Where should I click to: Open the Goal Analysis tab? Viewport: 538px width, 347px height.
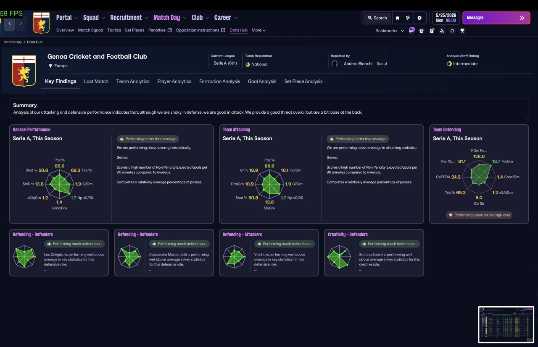point(262,81)
